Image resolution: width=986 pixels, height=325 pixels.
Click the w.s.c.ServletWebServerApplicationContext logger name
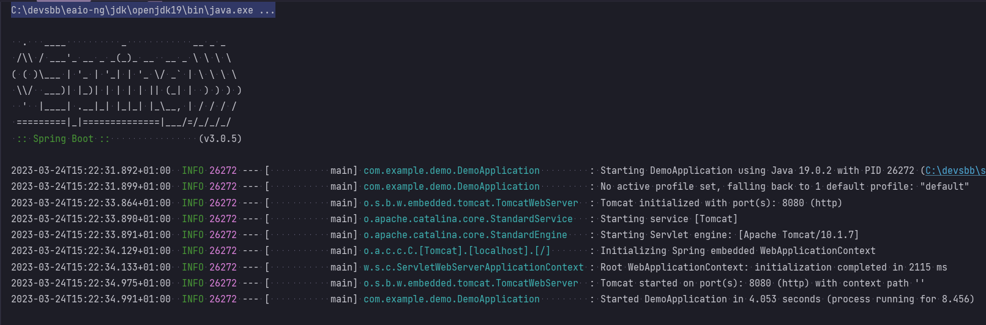[474, 267]
